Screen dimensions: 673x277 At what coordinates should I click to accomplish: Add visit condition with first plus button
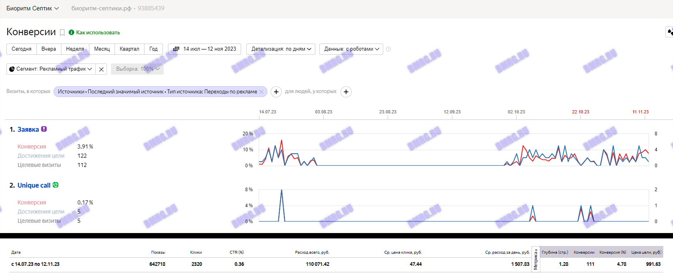point(276,92)
